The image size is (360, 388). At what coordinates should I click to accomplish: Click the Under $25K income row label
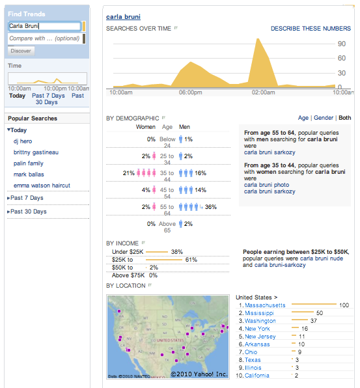[128, 252]
